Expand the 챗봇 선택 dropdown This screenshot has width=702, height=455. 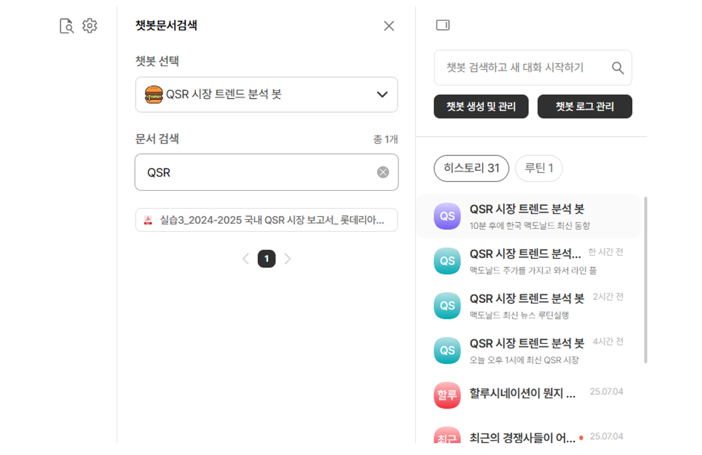click(x=382, y=94)
